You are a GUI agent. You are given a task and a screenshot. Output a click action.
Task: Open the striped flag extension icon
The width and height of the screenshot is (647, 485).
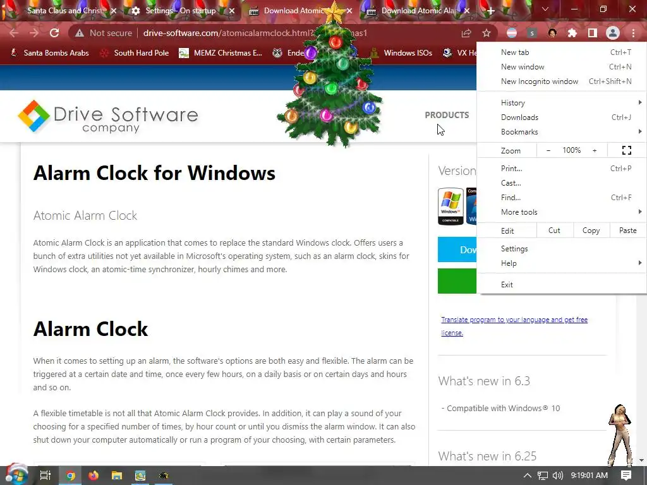coord(512,33)
